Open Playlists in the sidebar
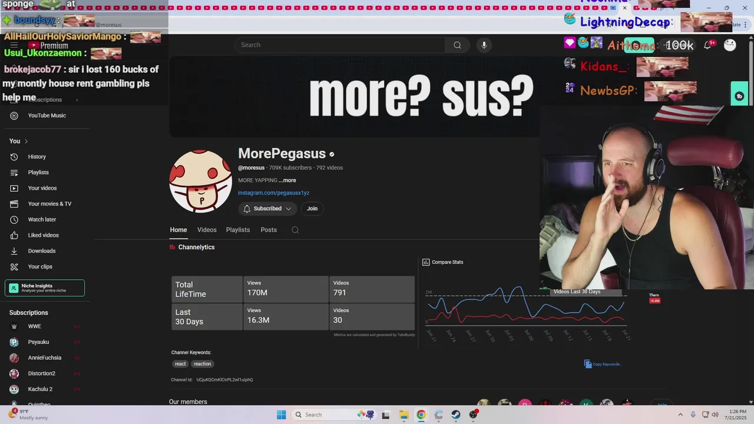Viewport: 754px width, 424px height. click(x=38, y=173)
